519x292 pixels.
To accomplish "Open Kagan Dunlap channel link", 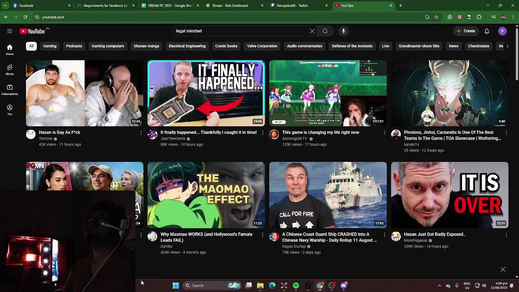I will click(294, 246).
